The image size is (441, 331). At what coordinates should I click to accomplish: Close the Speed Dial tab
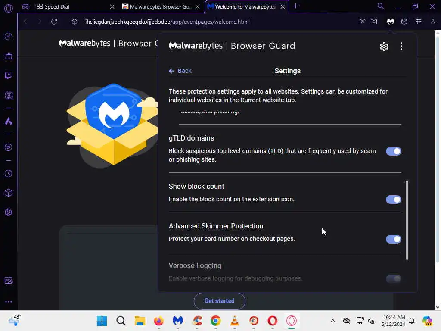(112, 6)
